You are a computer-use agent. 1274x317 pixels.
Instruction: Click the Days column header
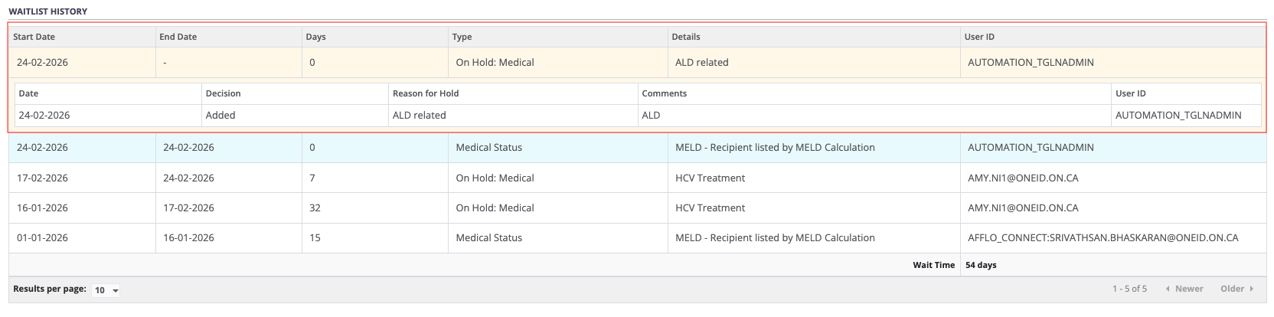(x=315, y=37)
